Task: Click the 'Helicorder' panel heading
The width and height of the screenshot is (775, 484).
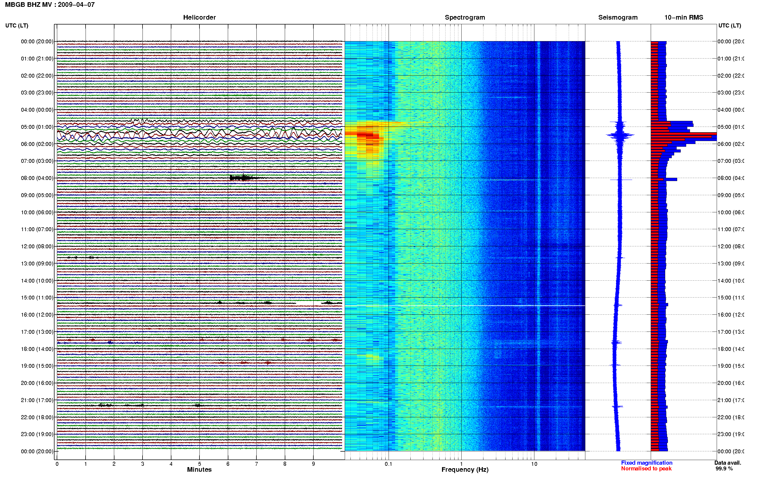Action: click(199, 18)
